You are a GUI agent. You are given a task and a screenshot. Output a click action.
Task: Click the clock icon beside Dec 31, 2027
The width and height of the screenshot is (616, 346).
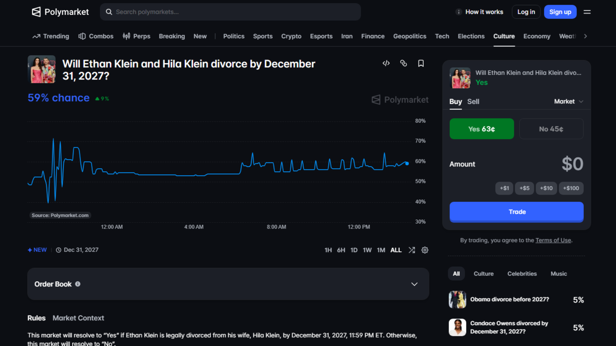pos(58,250)
